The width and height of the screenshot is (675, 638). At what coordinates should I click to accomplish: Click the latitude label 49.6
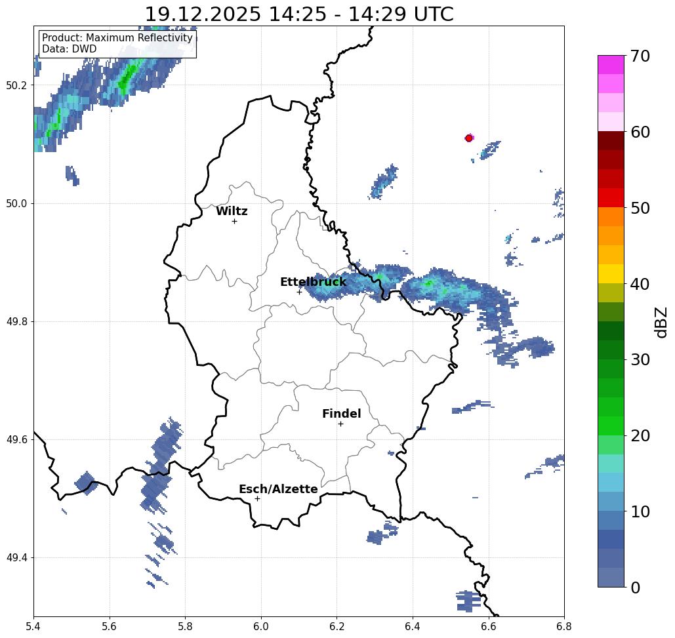click(x=16, y=440)
